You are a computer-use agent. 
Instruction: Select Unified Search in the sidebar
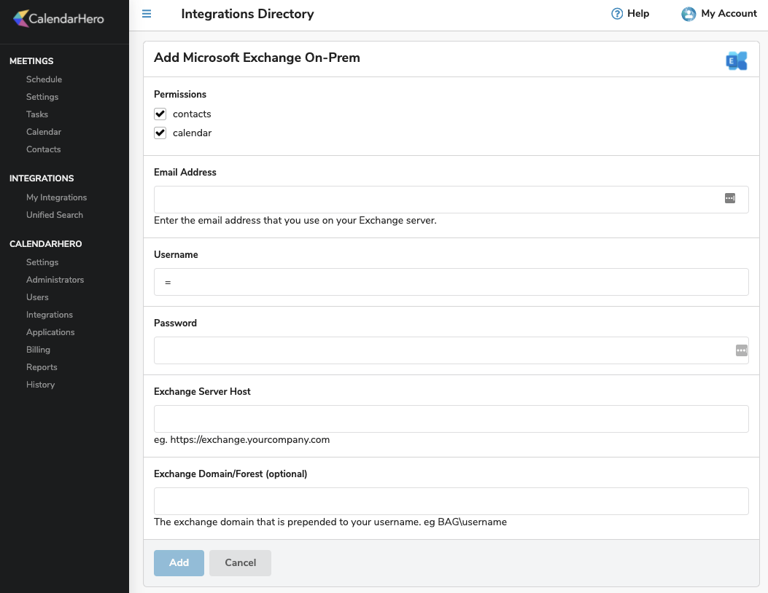(54, 215)
